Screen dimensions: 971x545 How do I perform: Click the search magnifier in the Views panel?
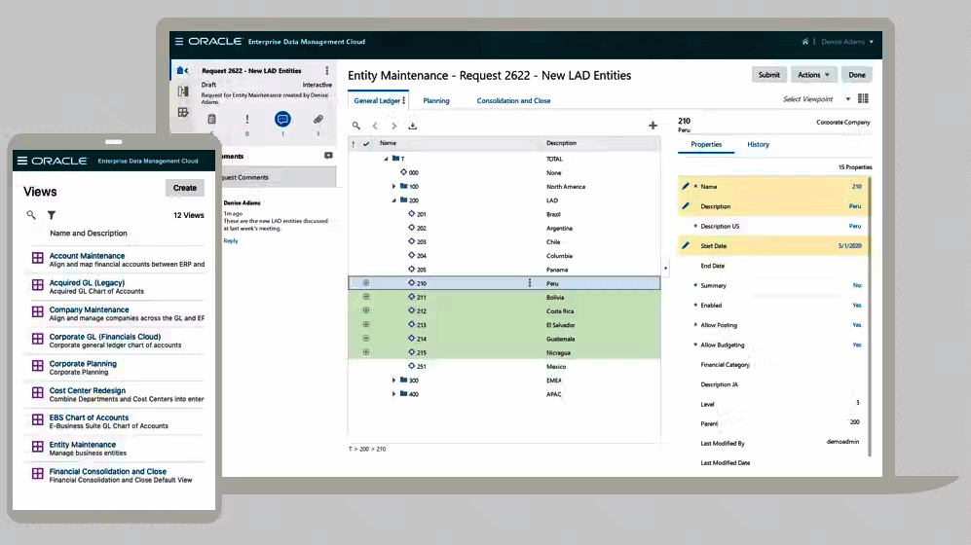(x=31, y=215)
